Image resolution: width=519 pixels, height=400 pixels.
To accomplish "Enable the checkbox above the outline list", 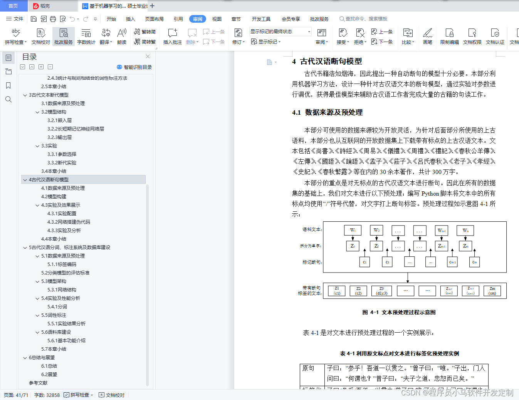I will (22, 67).
